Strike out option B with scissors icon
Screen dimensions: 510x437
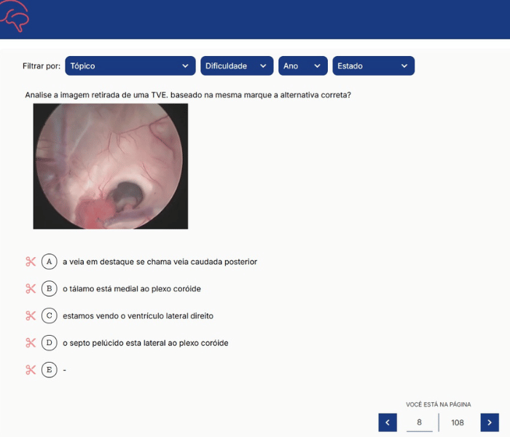click(x=31, y=288)
